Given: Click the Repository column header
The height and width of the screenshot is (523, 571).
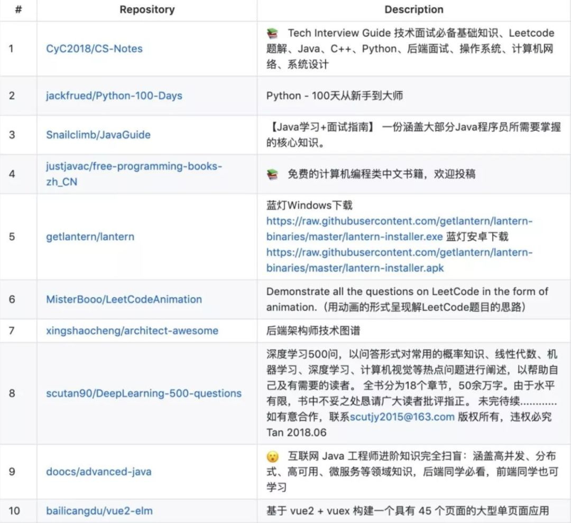Looking at the screenshot, I should 147,10.
